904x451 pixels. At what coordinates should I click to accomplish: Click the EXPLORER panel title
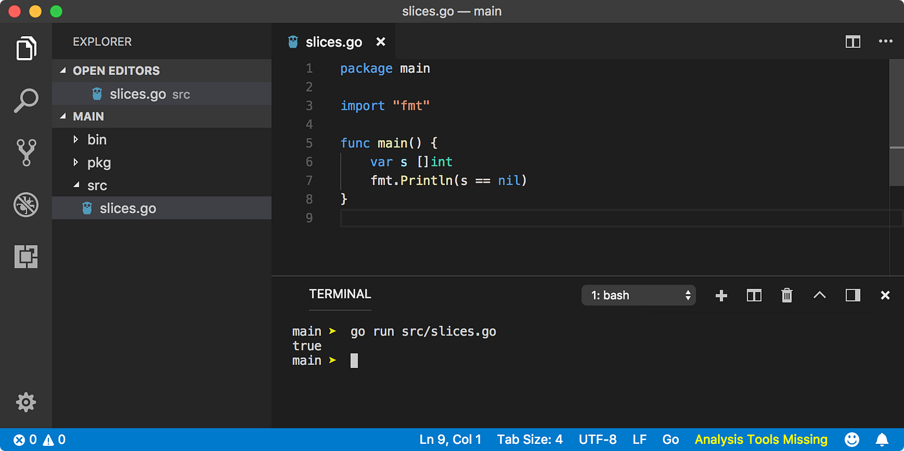pyautogui.click(x=102, y=42)
